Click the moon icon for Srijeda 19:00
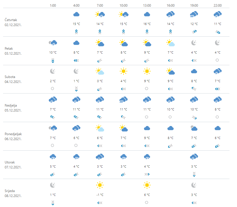 click(x=194, y=185)
